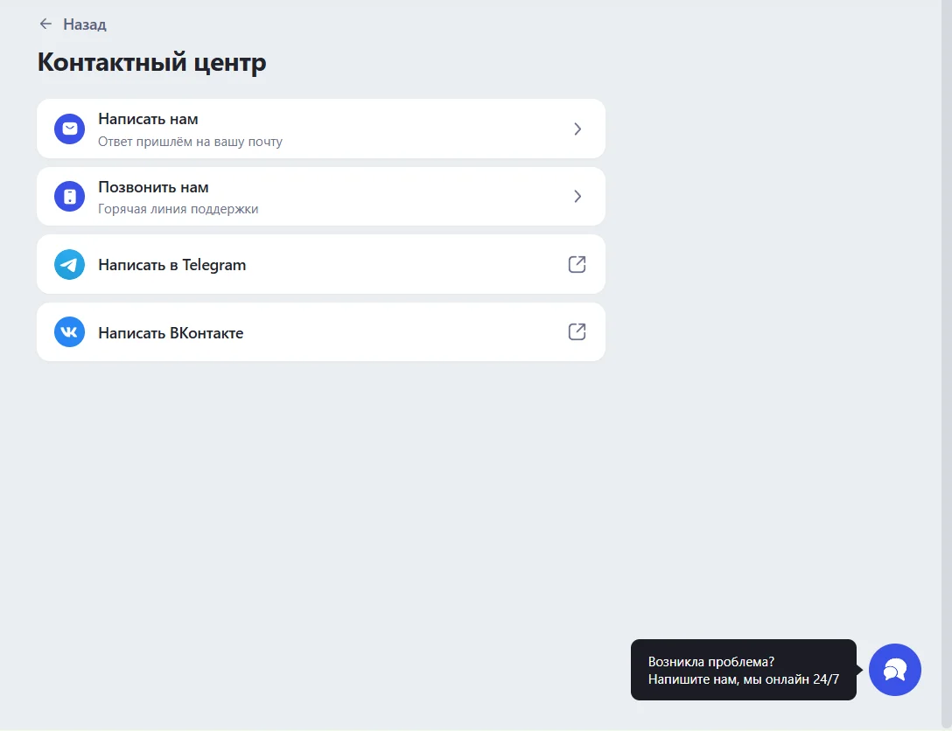952x731 pixels.
Task: Click external link icon for Telegram
Action: pyautogui.click(x=577, y=264)
